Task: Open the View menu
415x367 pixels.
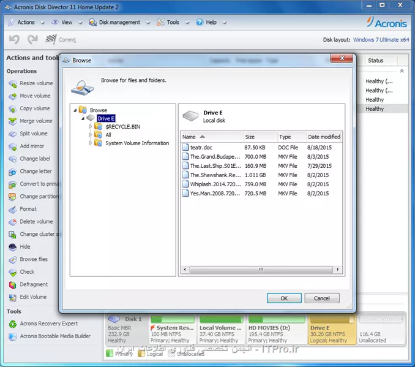Action: click(67, 23)
